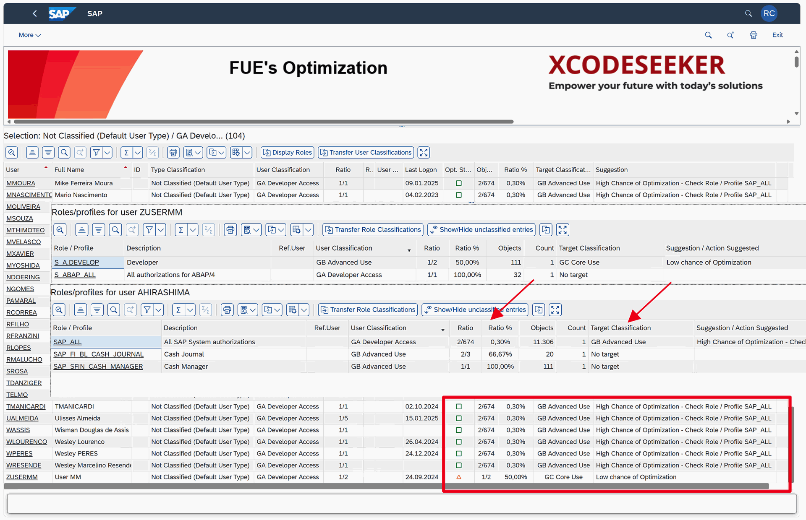Click Total sum in user list toolbar
The image size is (806, 520).
tap(126, 153)
